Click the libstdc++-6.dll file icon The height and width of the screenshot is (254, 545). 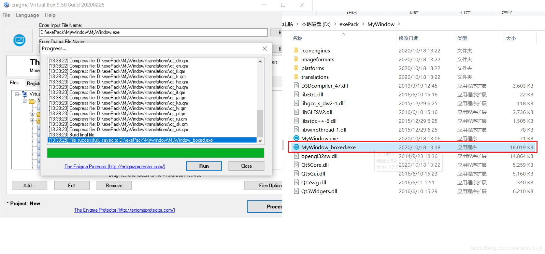pyautogui.click(x=296, y=121)
